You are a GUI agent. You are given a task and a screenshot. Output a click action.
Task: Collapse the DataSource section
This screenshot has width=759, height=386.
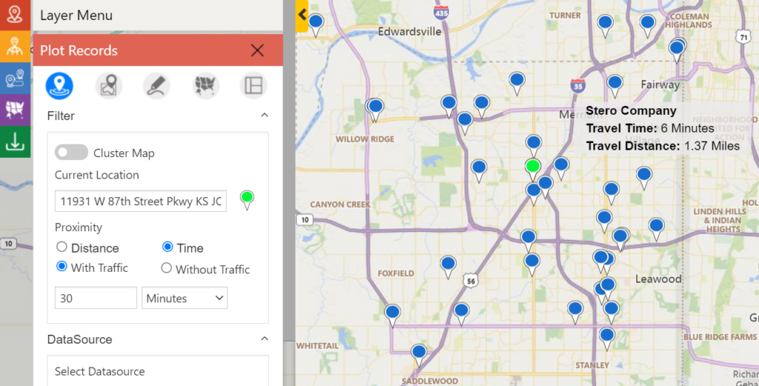[264, 339]
